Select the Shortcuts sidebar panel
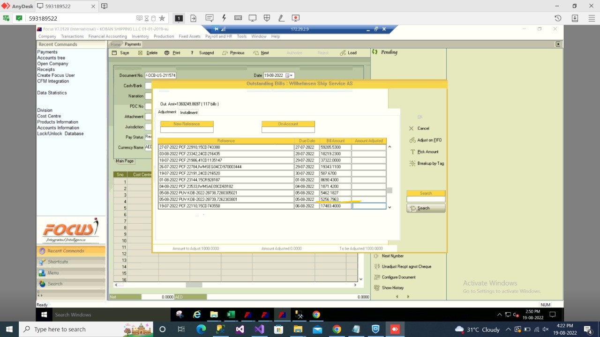 pos(58,262)
